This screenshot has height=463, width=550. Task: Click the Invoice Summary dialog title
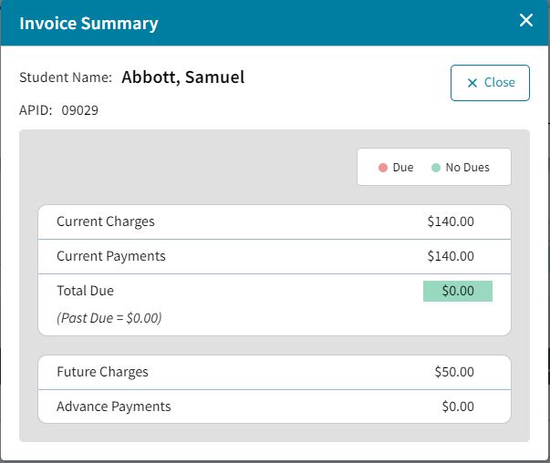click(88, 24)
